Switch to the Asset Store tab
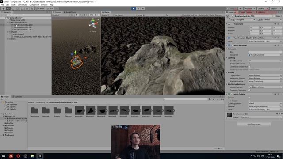Image resolution: width=283 pixels, height=159 pixels. pos(70,12)
